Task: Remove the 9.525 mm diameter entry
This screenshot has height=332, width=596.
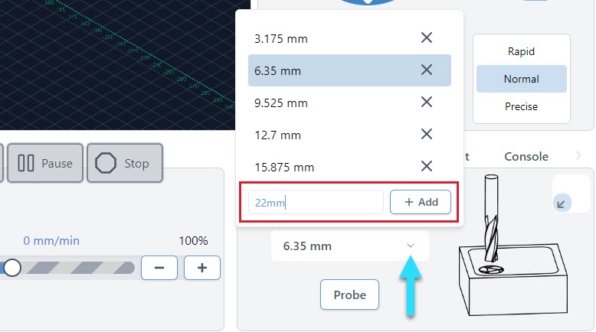Action: pyautogui.click(x=427, y=103)
